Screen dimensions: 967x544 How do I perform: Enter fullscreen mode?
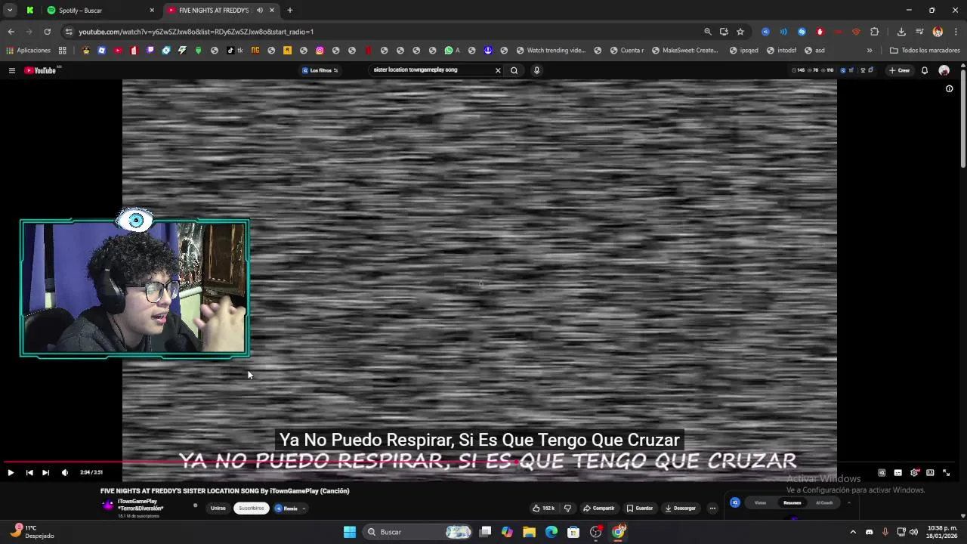(946, 473)
